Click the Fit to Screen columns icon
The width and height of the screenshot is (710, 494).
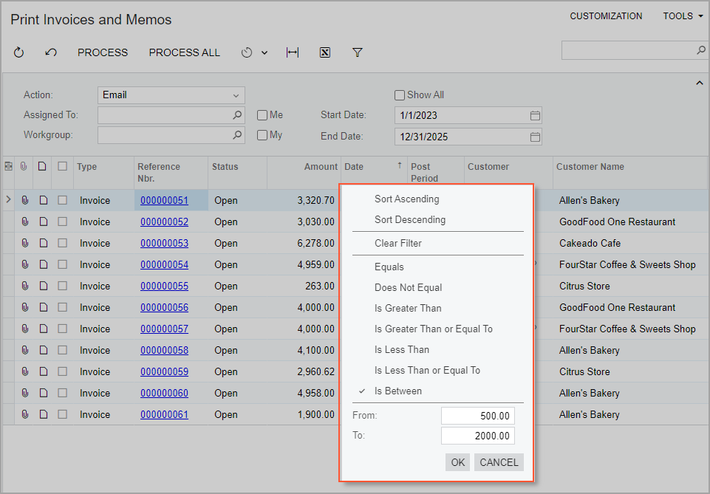[x=293, y=52]
